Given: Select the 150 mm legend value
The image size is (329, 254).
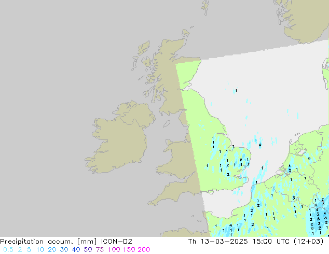Looking at the screenshot, I should tap(129, 250).
